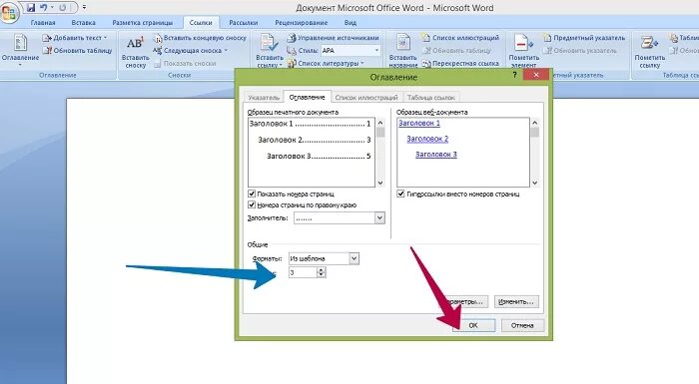Undo last action in quick access toolbar
The width and height of the screenshot is (699, 384).
(44, 8)
